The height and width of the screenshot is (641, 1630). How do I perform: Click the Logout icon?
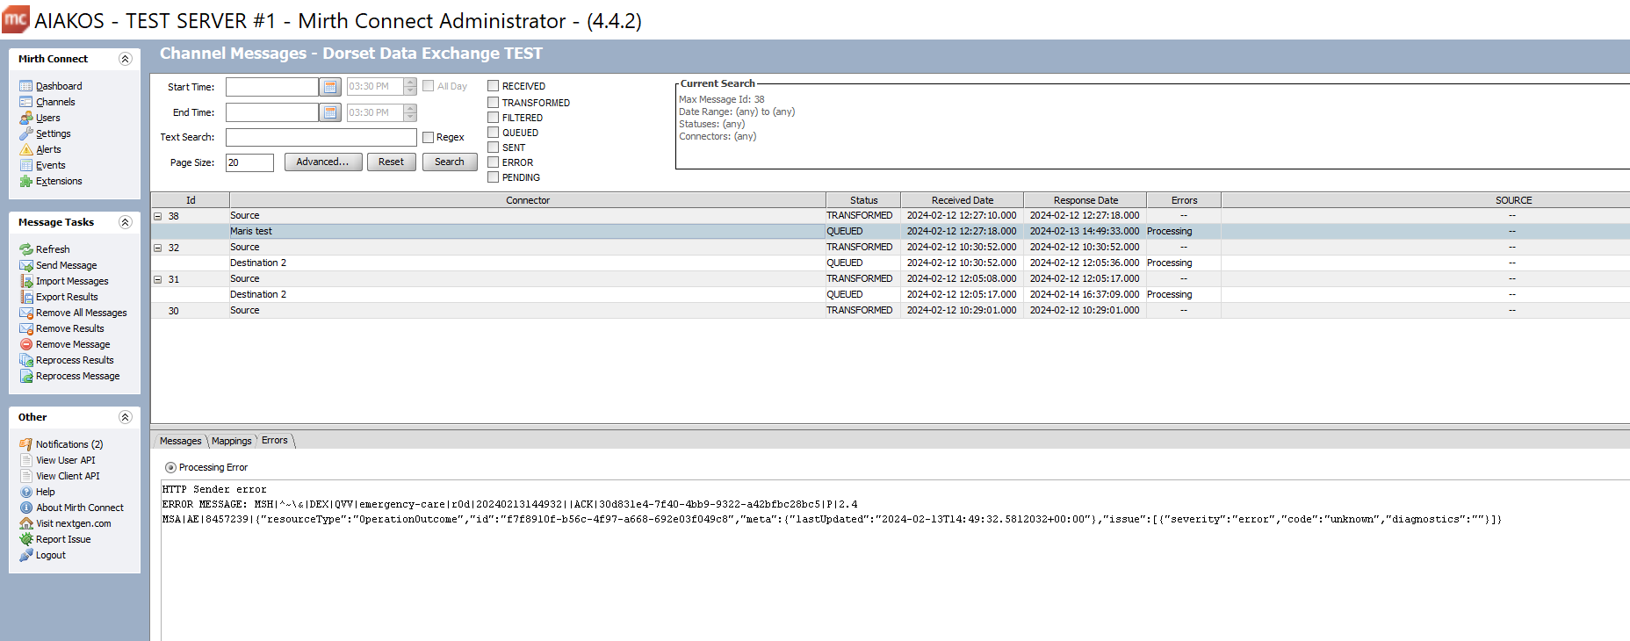pos(26,555)
